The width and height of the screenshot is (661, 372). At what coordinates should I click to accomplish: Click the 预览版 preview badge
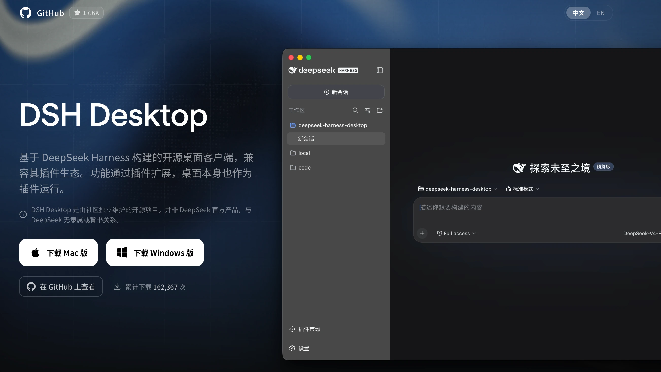(603, 167)
